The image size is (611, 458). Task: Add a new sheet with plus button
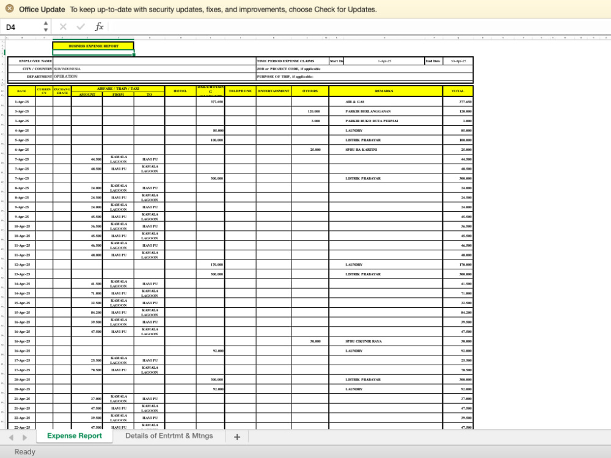237,437
